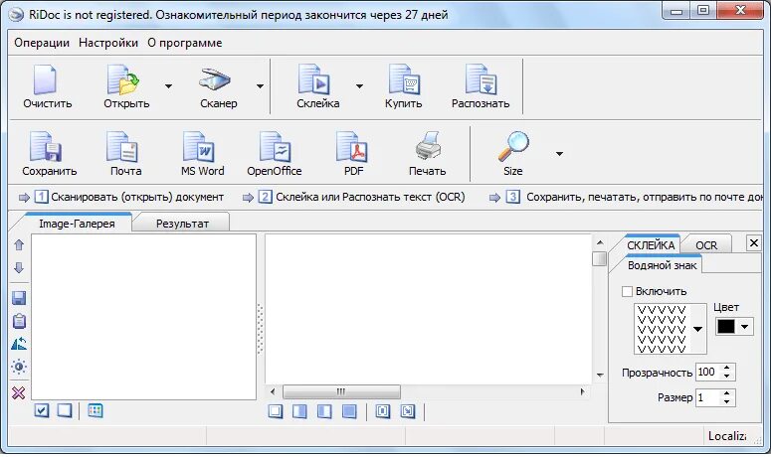The image size is (771, 457).
Task: Click the black Цвет color swatch
Action: [x=726, y=327]
